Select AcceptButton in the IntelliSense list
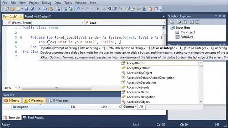228x128 pixels. (x=160, y=63)
